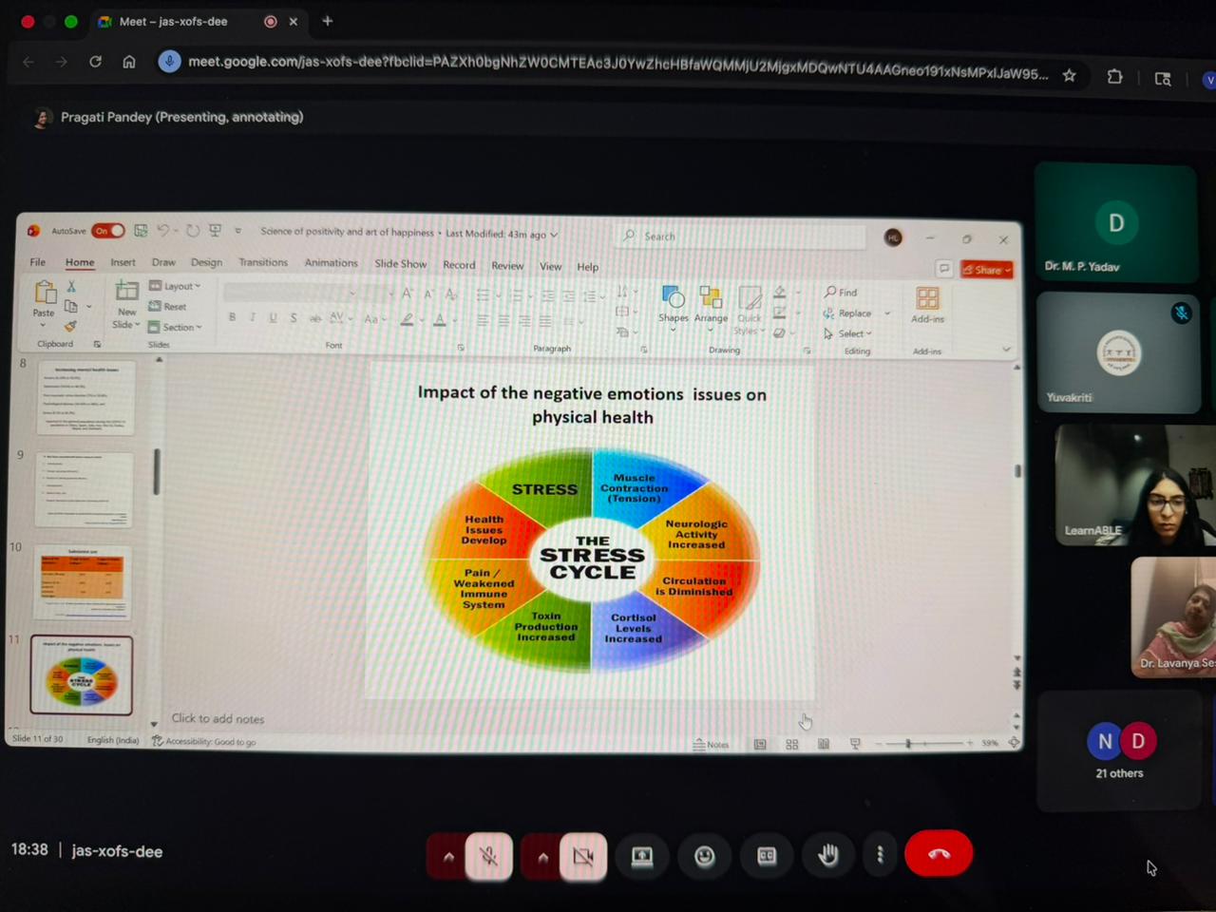Leave call with red hang-up button
This screenshot has height=912, width=1216.
[x=939, y=853]
